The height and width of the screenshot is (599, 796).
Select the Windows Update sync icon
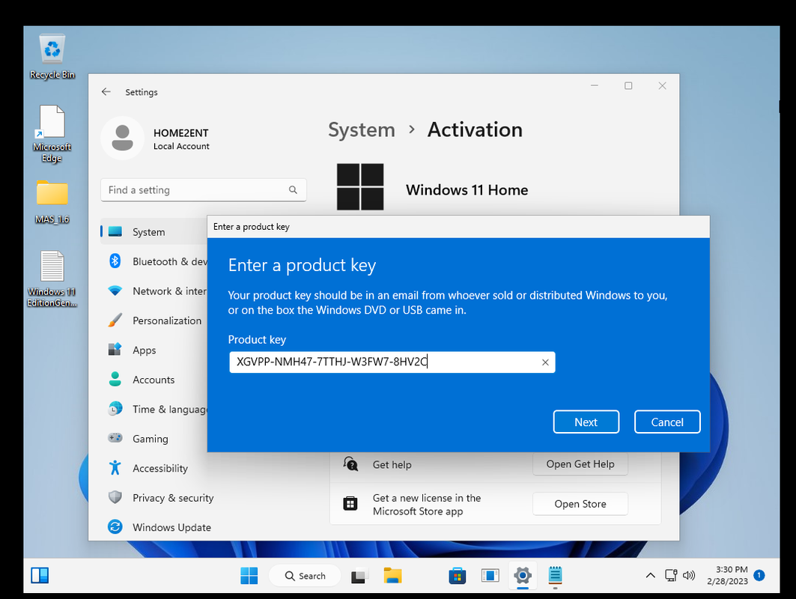tap(115, 527)
